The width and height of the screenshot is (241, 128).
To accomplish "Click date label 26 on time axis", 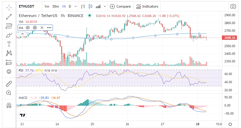I will pyautogui.click(x=127, y=124).
